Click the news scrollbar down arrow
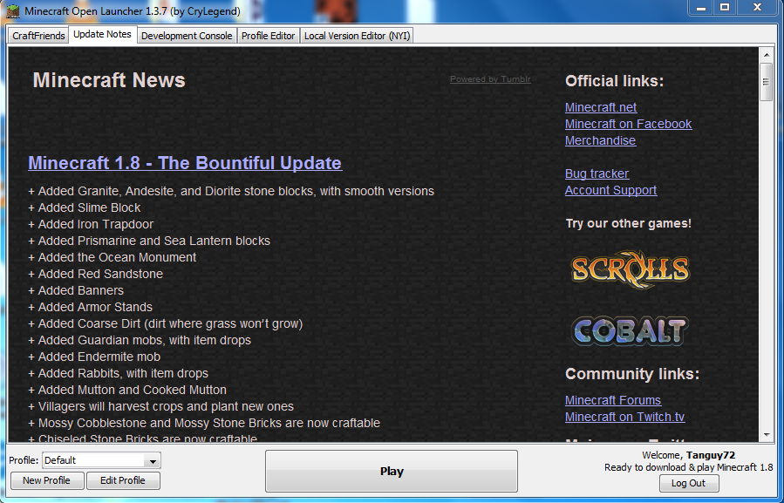This screenshot has width=784, height=503. 766,435
